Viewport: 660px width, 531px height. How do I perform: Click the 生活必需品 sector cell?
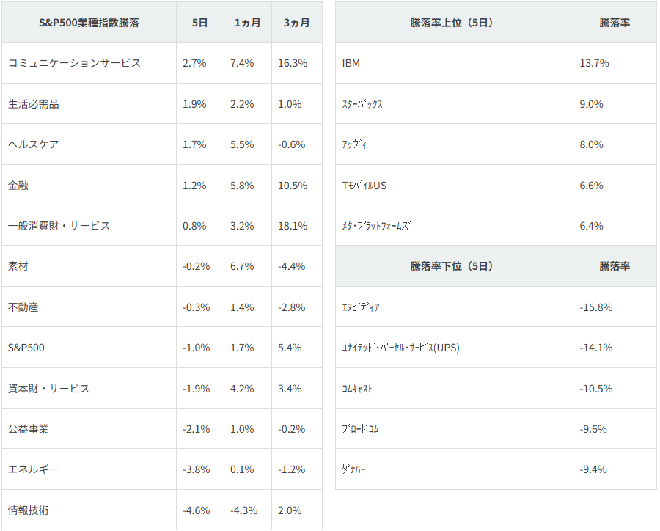pos(34,104)
